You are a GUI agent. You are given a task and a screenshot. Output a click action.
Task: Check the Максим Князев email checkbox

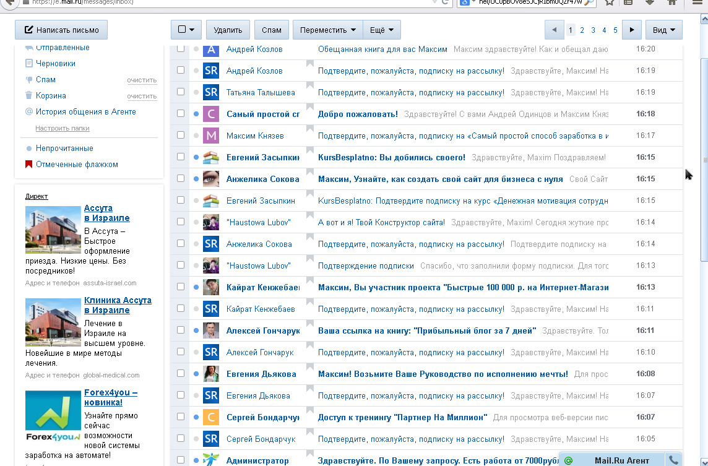click(x=181, y=135)
